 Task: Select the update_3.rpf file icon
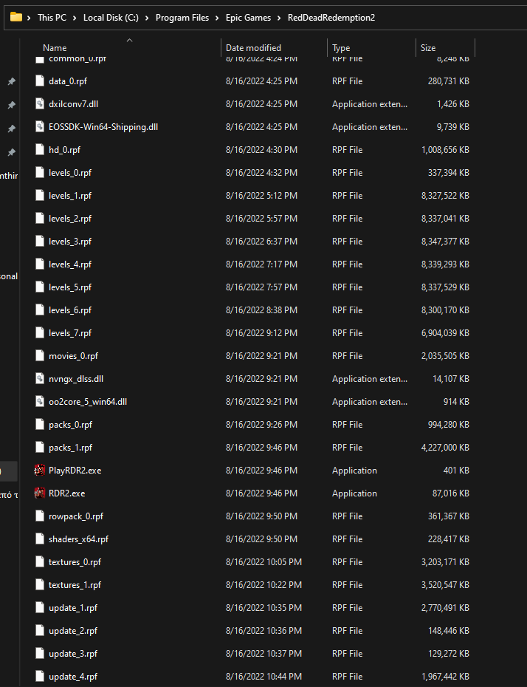click(x=40, y=653)
